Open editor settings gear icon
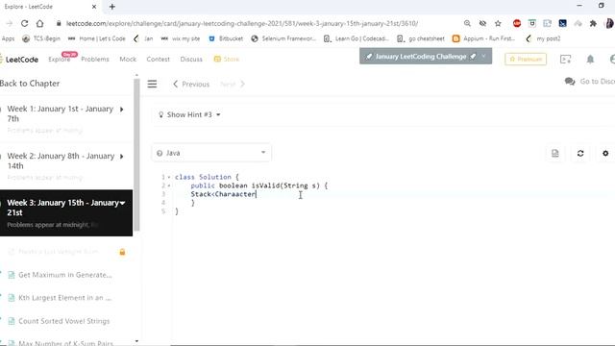This screenshot has height=346, width=615. [605, 154]
